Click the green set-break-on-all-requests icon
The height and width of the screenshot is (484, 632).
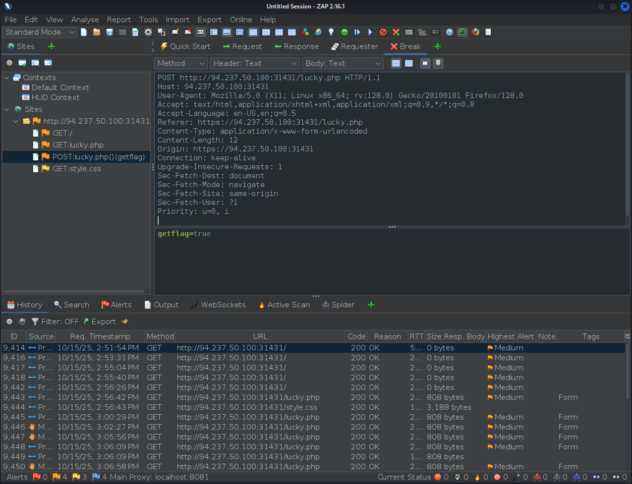point(345,32)
